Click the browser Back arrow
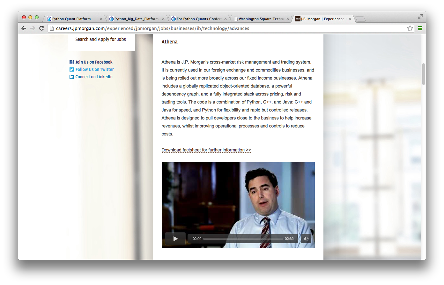Viewport: 444px width, 285px height. 24,28
